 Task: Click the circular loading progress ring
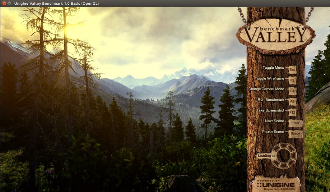[284, 156]
